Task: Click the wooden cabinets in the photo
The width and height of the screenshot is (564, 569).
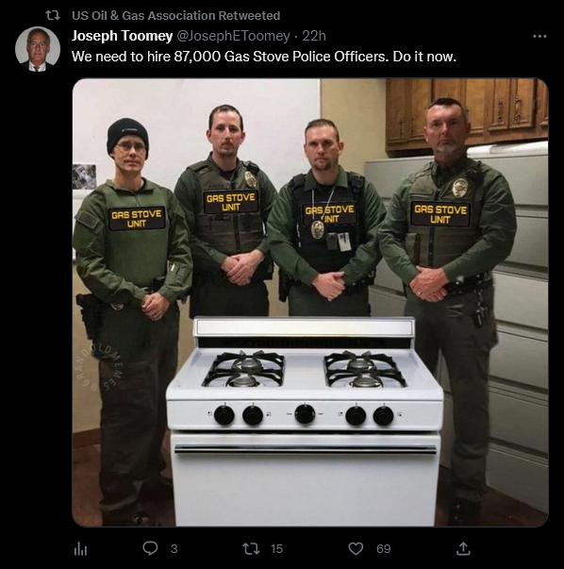Action: [467, 114]
